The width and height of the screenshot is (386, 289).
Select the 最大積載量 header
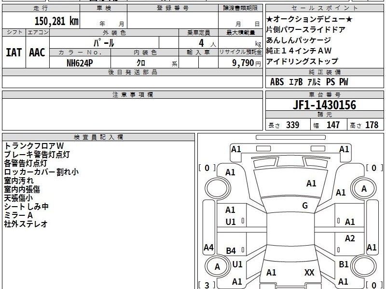click(240, 32)
